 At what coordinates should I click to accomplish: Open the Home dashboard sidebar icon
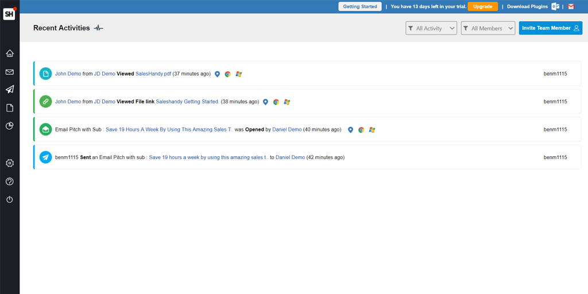(x=10, y=53)
